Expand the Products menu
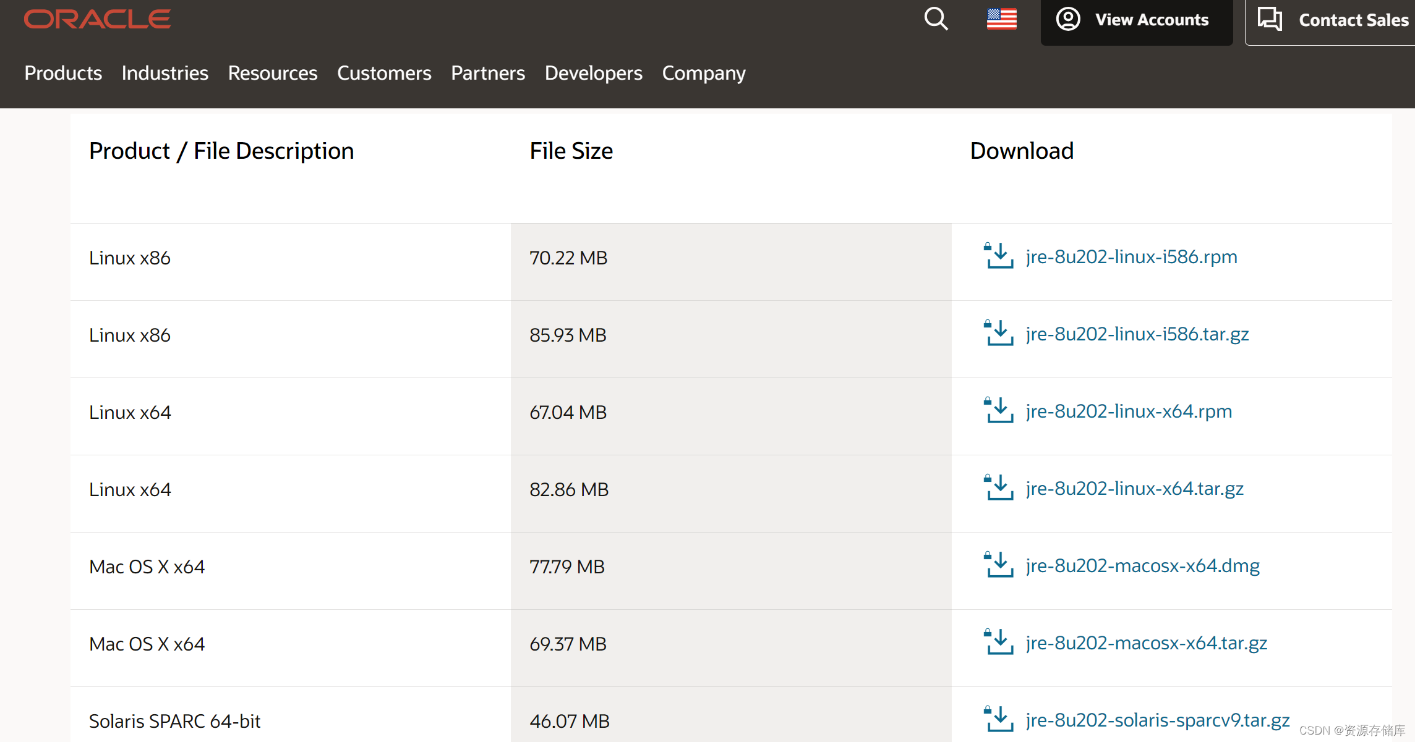Image resolution: width=1415 pixels, height=742 pixels. pyautogui.click(x=63, y=73)
